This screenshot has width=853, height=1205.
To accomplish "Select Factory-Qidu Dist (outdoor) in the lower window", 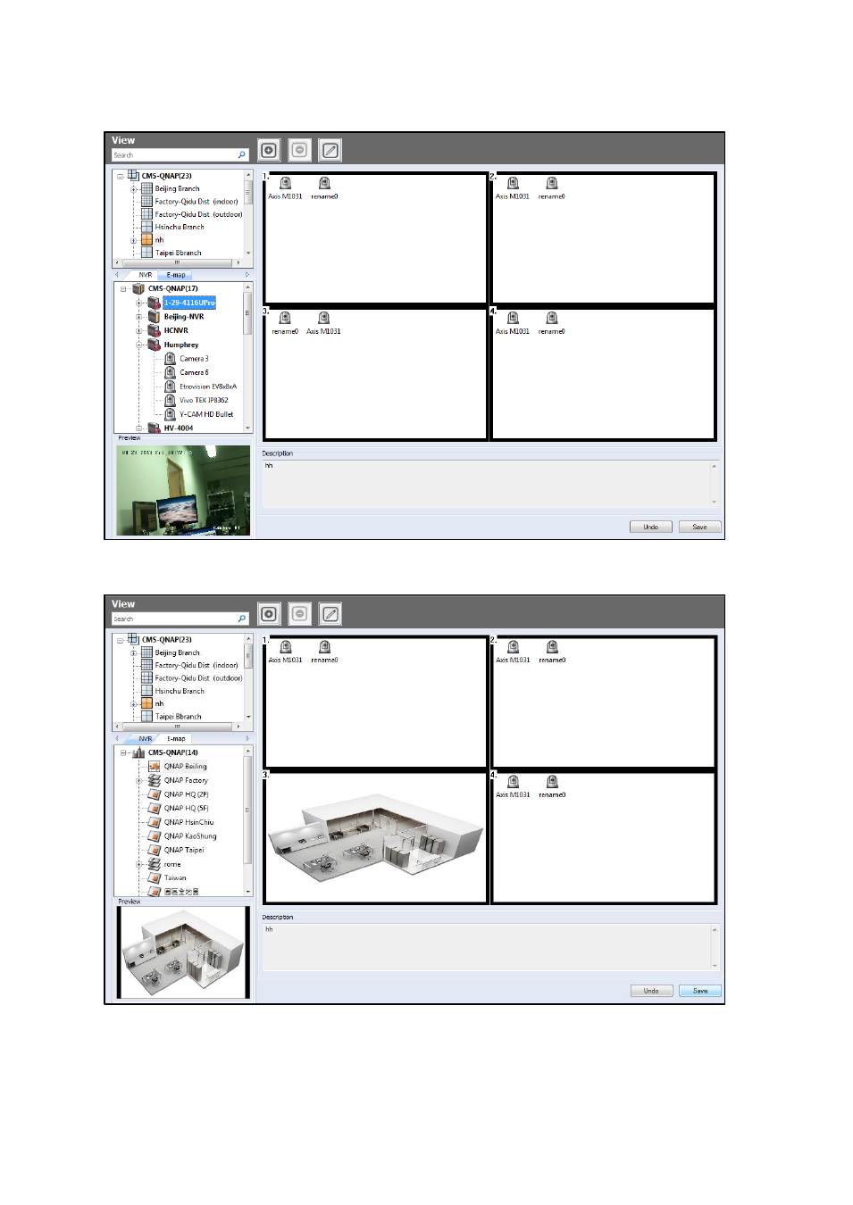I will click(198, 678).
